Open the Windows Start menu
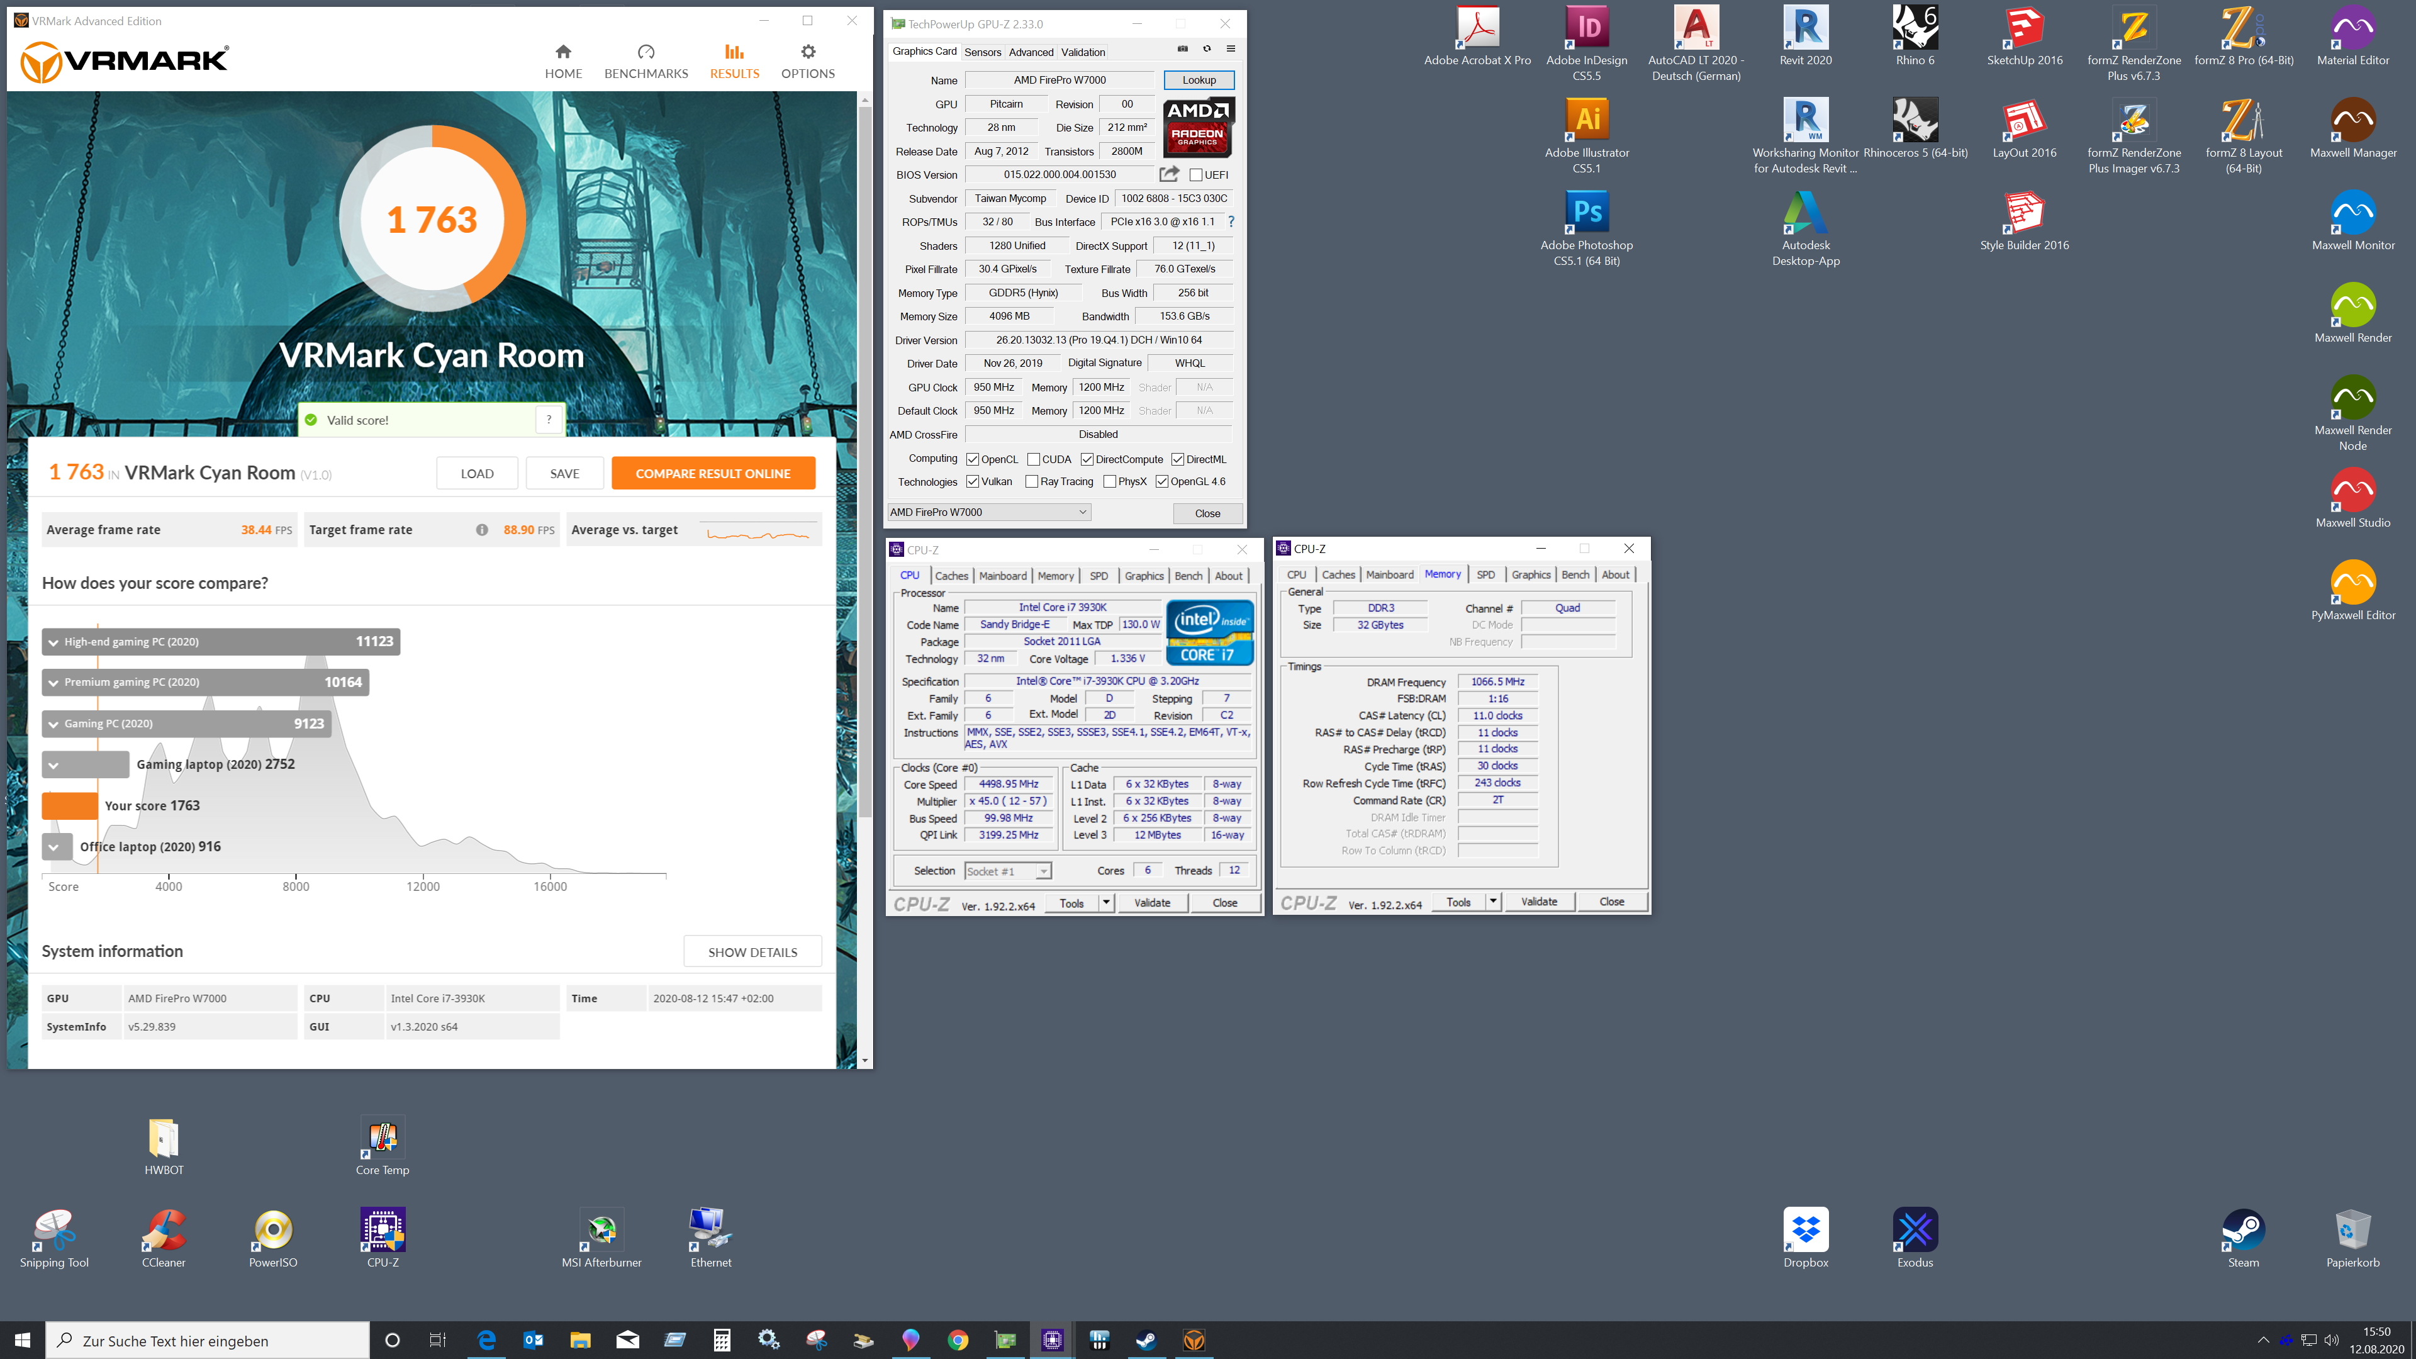The width and height of the screenshot is (2416, 1359). click(23, 1341)
